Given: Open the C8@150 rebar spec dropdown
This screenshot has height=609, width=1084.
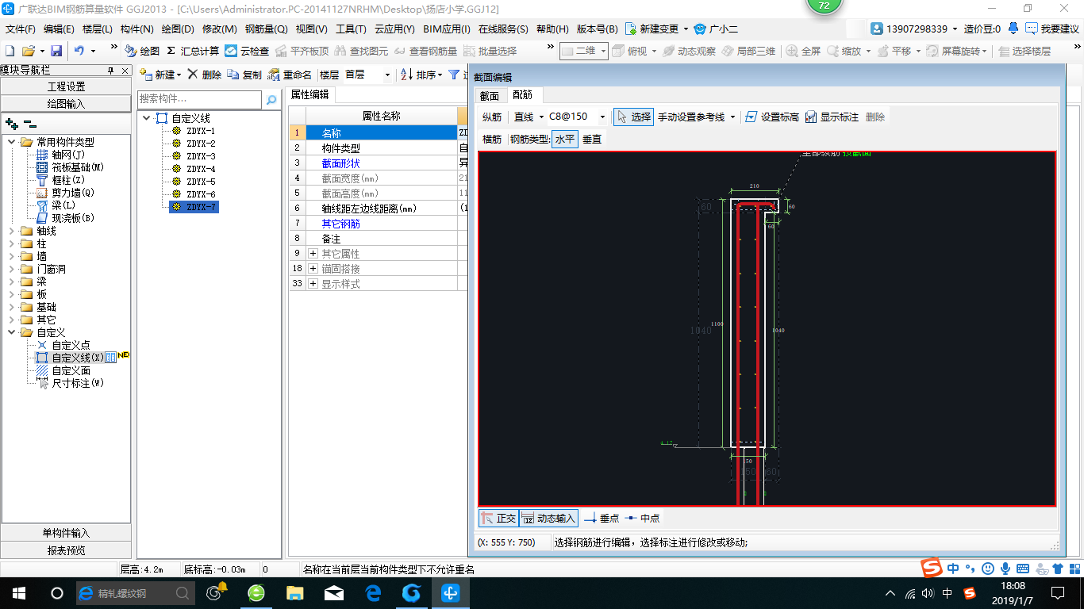Looking at the screenshot, I should click(602, 117).
